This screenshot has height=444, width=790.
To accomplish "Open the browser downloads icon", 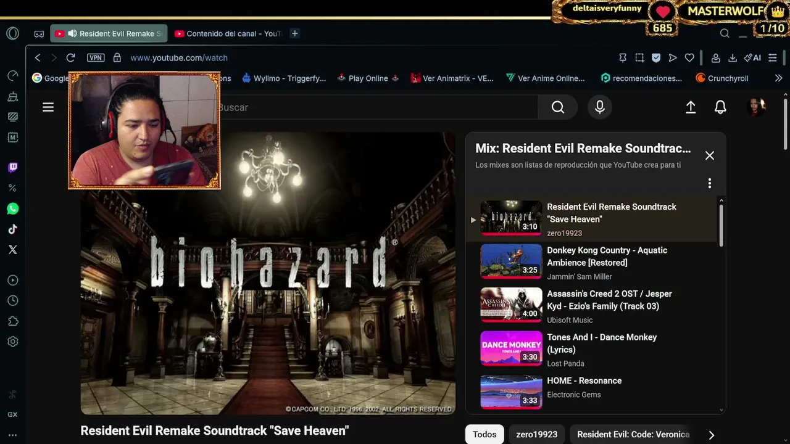I will coord(733,57).
